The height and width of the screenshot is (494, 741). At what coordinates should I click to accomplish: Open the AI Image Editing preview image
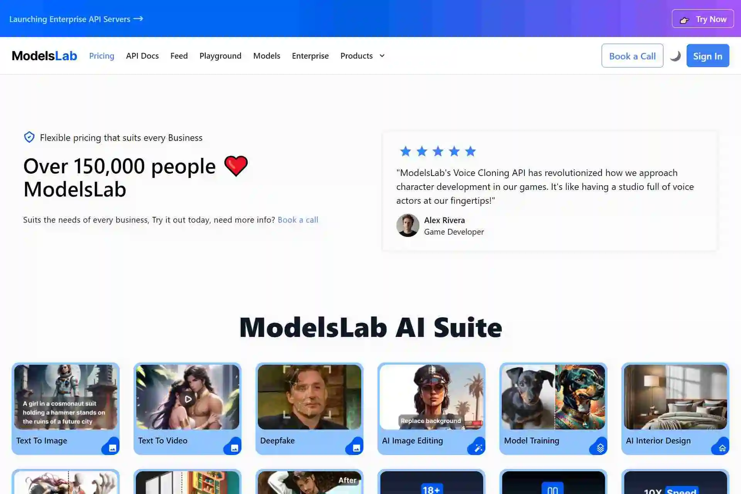click(431, 397)
